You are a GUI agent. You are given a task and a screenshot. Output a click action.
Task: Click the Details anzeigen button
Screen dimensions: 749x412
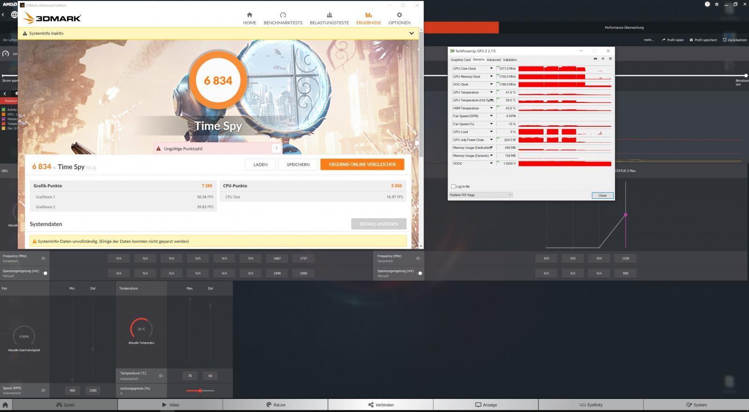(379, 224)
